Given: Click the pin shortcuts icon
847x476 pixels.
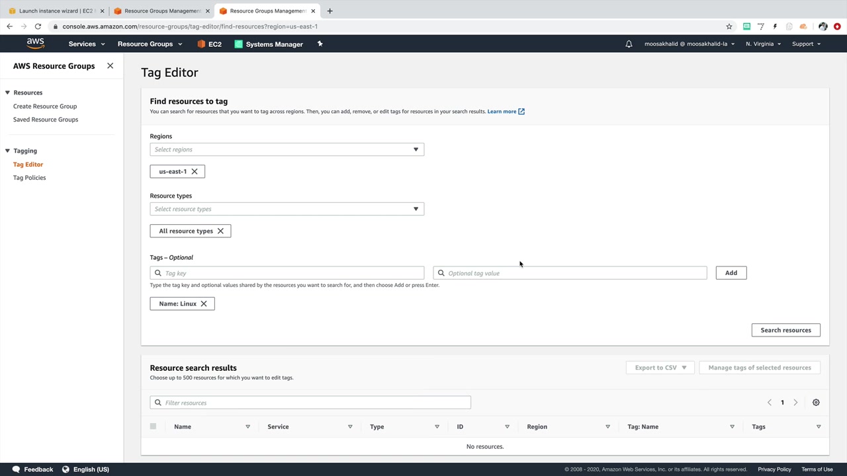Looking at the screenshot, I should (x=320, y=44).
